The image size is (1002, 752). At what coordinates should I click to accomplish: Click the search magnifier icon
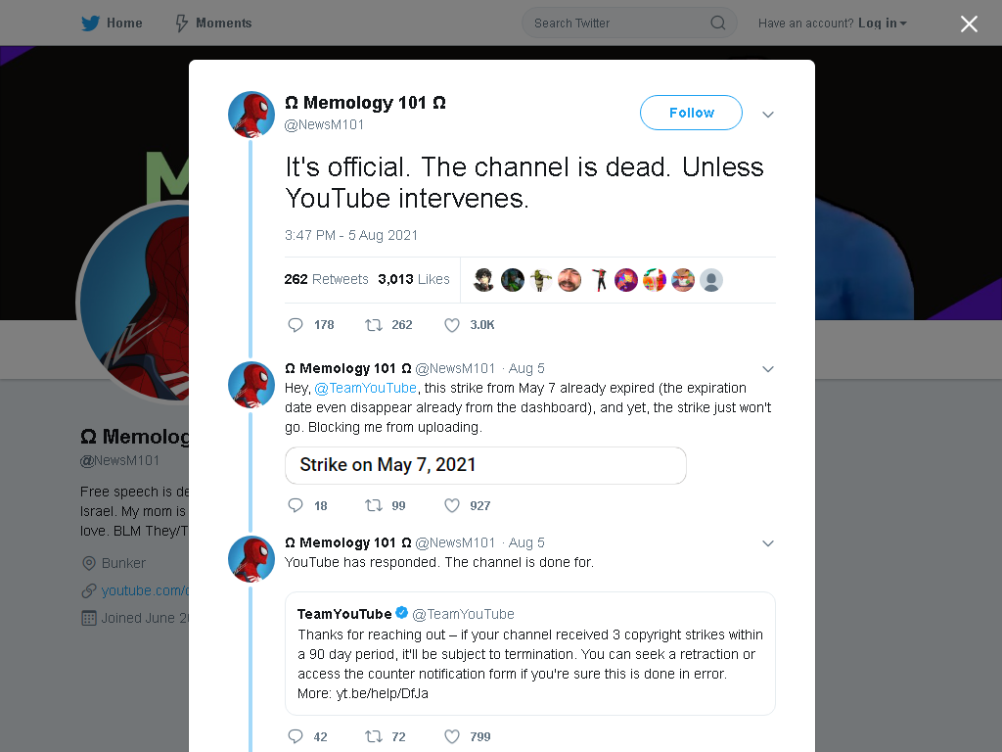click(717, 23)
